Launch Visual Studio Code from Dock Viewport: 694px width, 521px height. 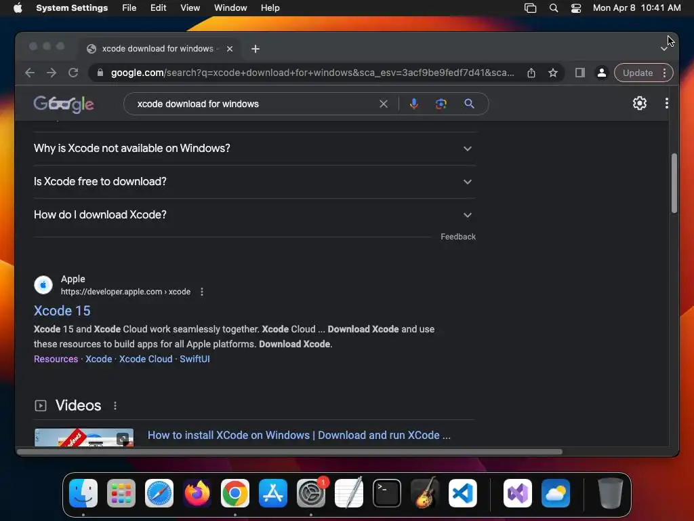click(462, 493)
